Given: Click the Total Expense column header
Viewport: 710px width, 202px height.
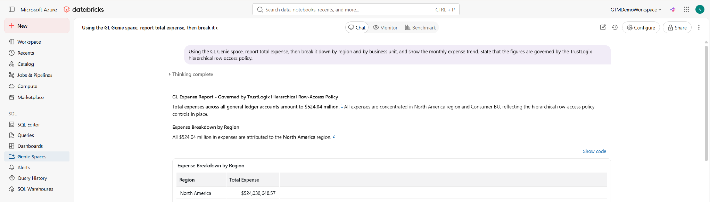Looking at the screenshot, I should pos(253,180).
